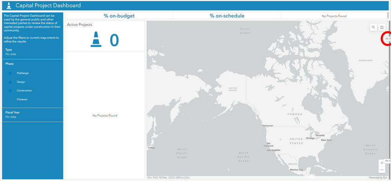391x181 pixels.
Task: Click the GREENLAND label on the map
Action: [x=366, y=60]
